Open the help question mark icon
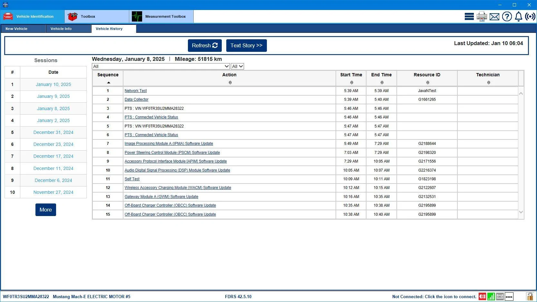The image size is (537, 302). [507, 16]
